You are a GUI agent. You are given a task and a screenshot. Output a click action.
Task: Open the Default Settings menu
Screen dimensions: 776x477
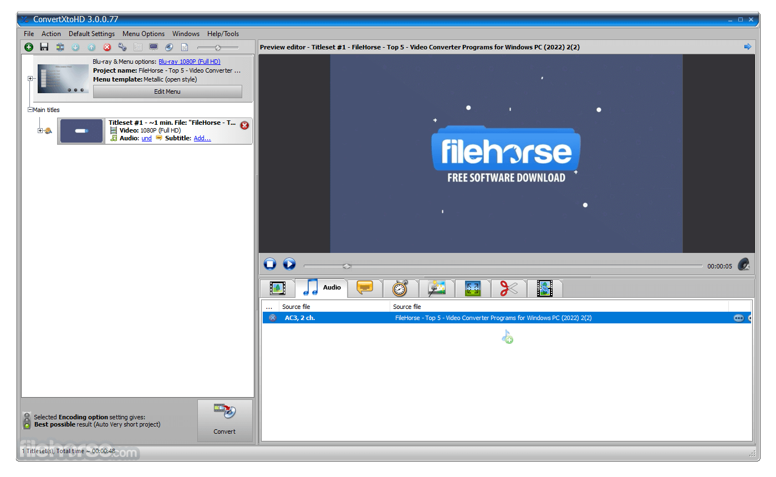click(92, 34)
